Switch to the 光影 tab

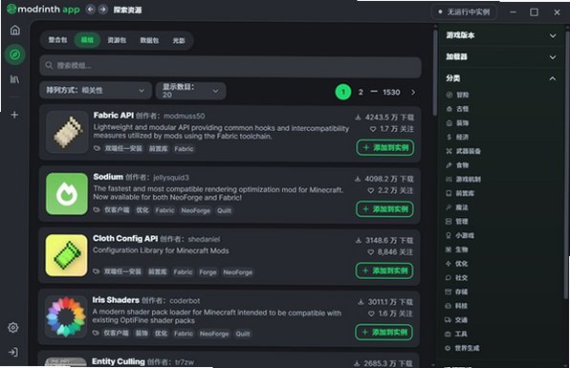click(x=179, y=40)
